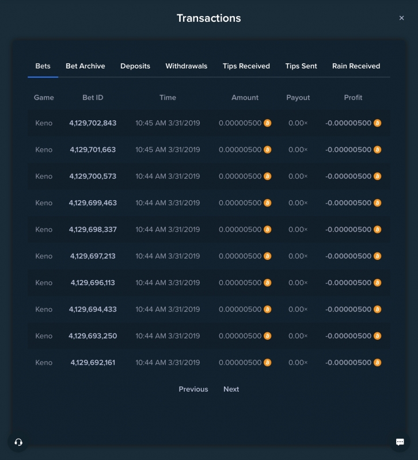Viewport: 418px width, 460px height.
Task: Go to Previous page of bets
Action: point(193,389)
